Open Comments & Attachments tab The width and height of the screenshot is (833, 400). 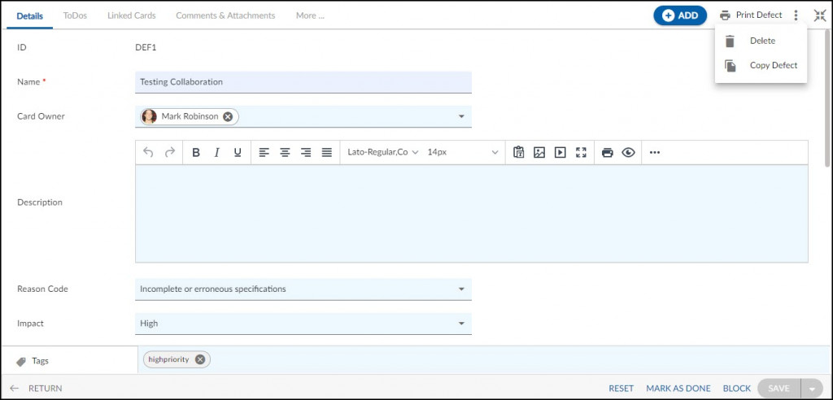pos(225,15)
